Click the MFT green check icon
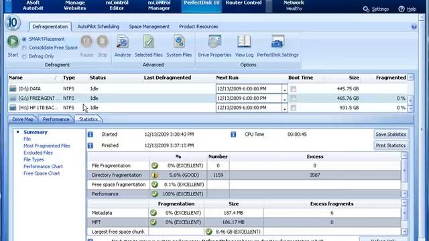Image resolution: width=429 pixels, height=241 pixels. click(x=154, y=222)
